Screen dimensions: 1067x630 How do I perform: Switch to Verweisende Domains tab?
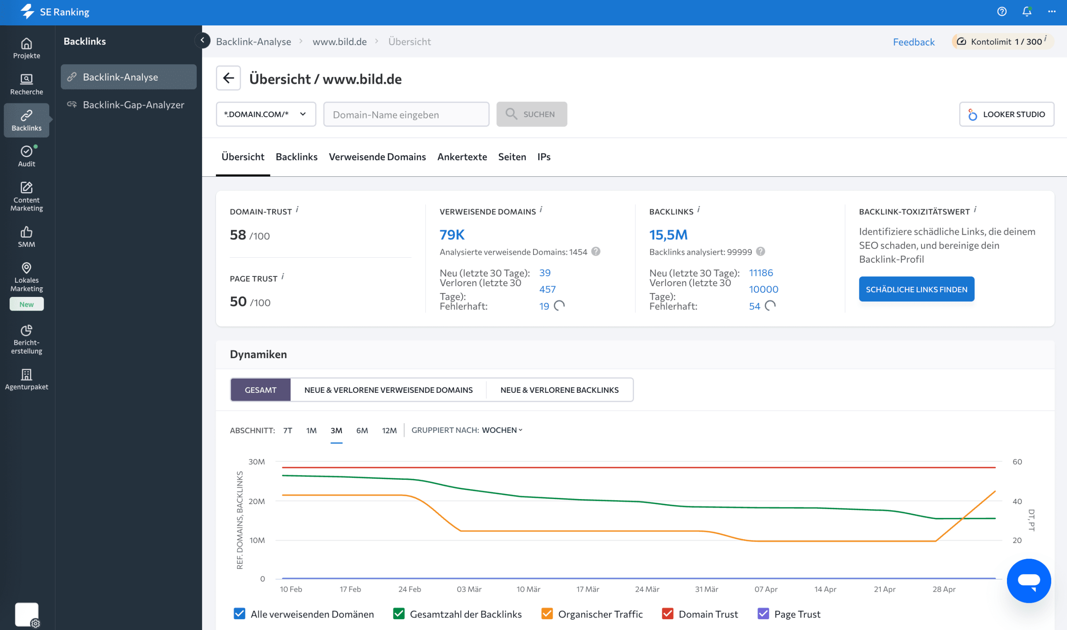click(377, 157)
